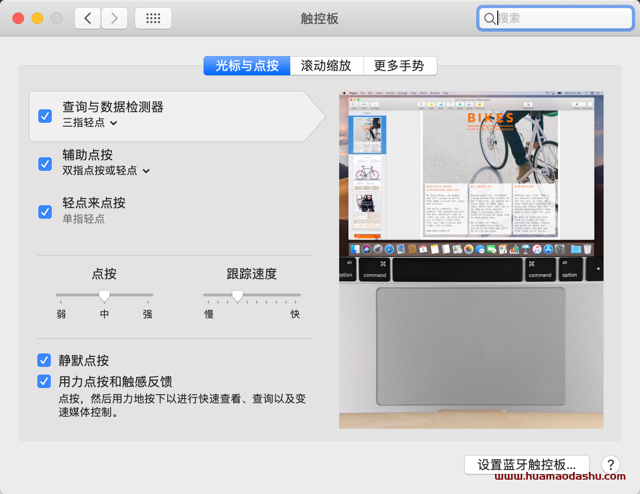Switch to the 更多手势 tab
Viewport: 640px width, 494px height.
[x=400, y=66]
